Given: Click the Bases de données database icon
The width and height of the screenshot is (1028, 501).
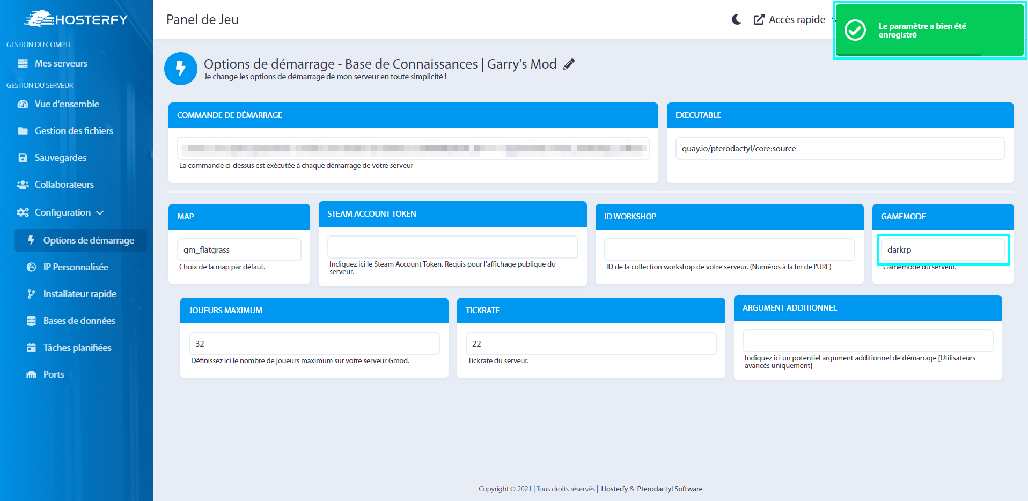Looking at the screenshot, I should click(31, 321).
